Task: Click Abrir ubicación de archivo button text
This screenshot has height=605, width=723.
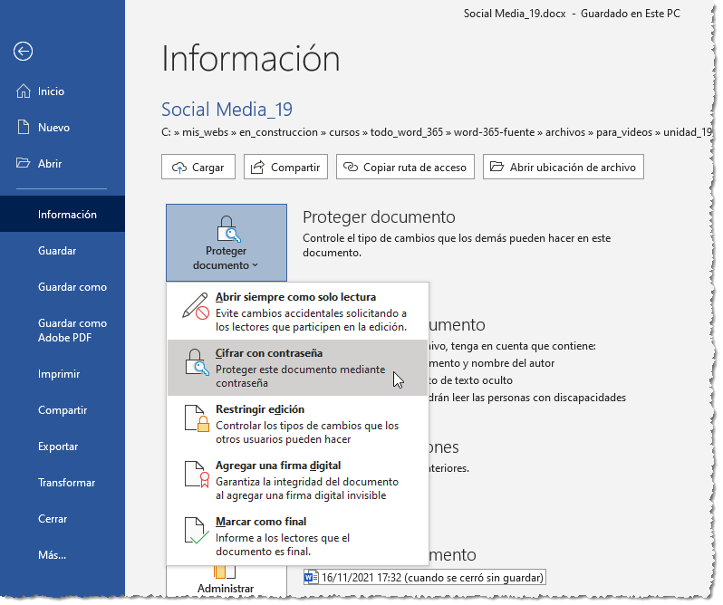Action: pyautogui.click(x=573, y=168)
